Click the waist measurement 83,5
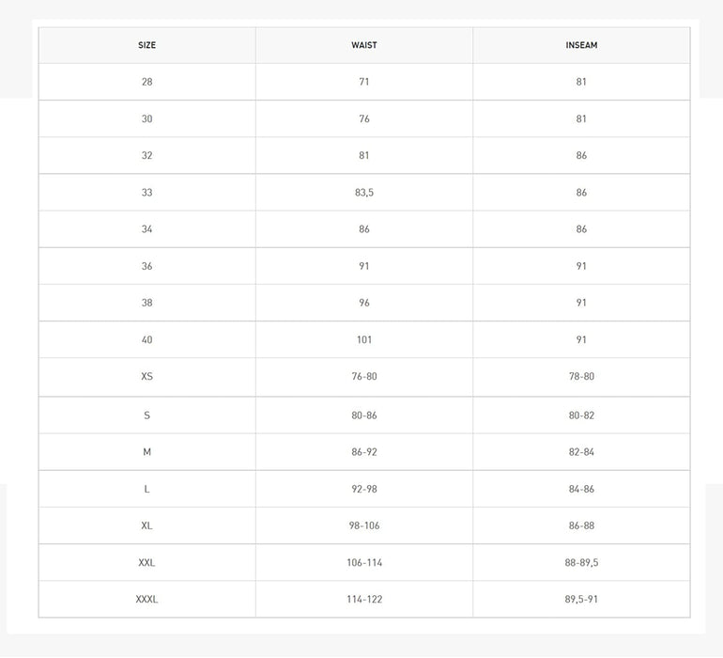723x658 pixels. [364, 193]
